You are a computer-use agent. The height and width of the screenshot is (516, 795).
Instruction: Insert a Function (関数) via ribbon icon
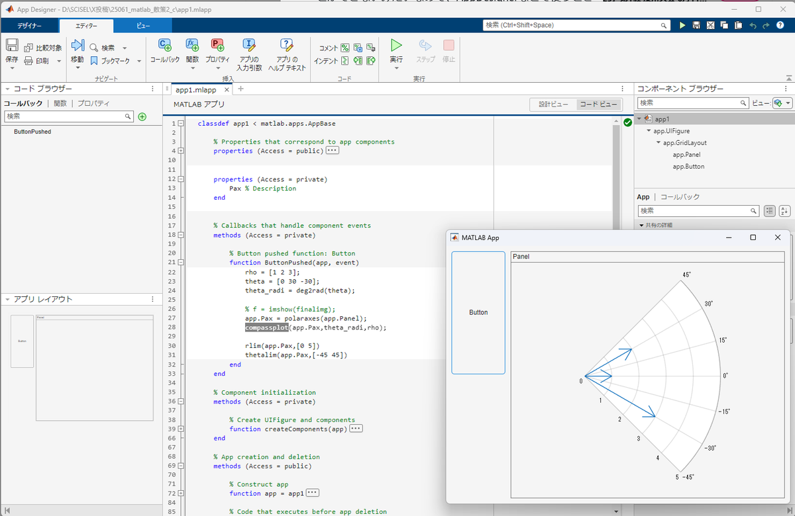192,44
